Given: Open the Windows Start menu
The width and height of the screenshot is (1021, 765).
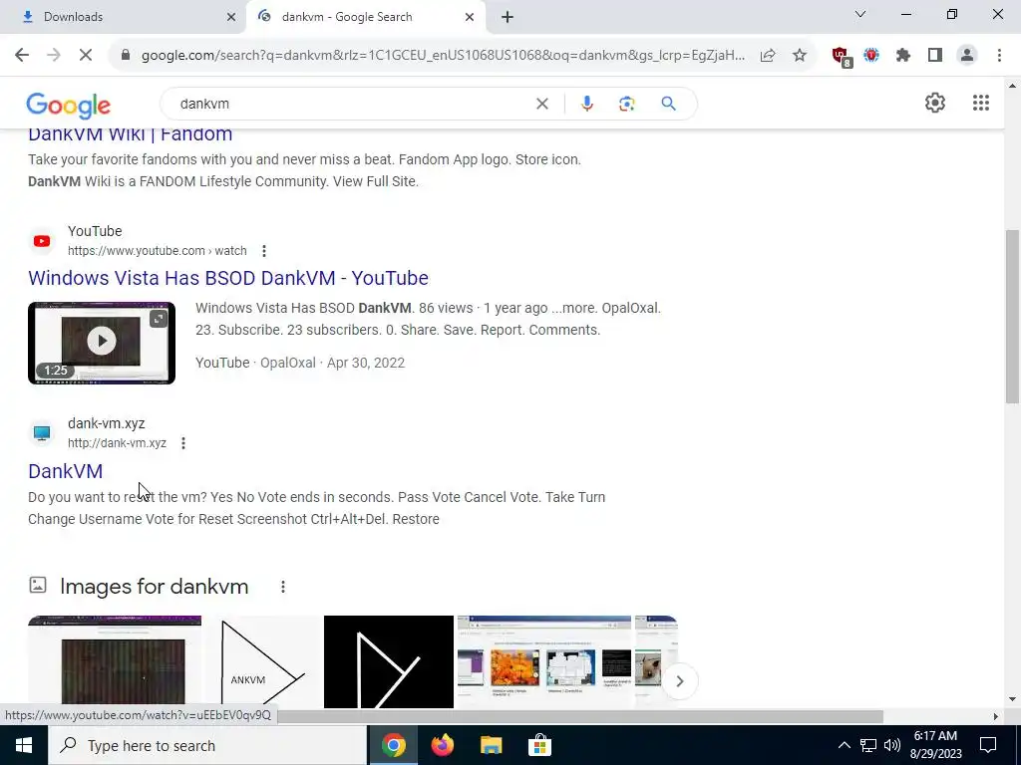Looking at the screenshot, I should coord(24,745).
